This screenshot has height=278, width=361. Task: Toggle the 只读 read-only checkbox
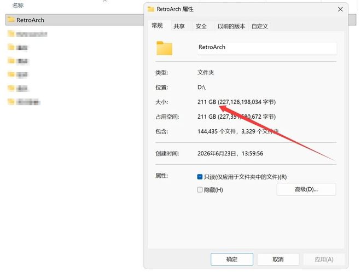pos(200,177)
